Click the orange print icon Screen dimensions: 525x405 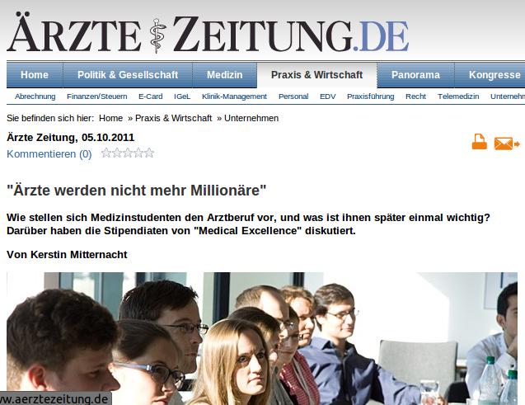pos(479,141)
